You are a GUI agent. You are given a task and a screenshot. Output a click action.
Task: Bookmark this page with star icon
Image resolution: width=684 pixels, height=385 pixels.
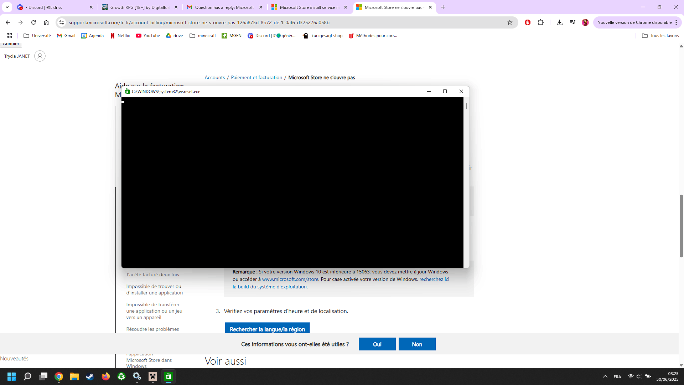pos(510,22)
